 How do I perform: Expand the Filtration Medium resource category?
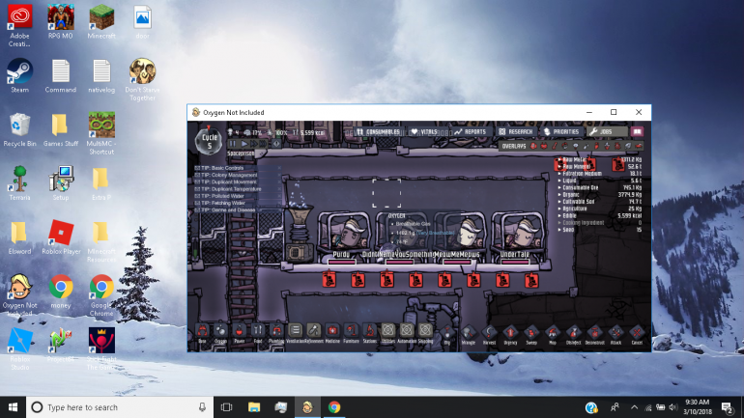click(x=600, y=174)
